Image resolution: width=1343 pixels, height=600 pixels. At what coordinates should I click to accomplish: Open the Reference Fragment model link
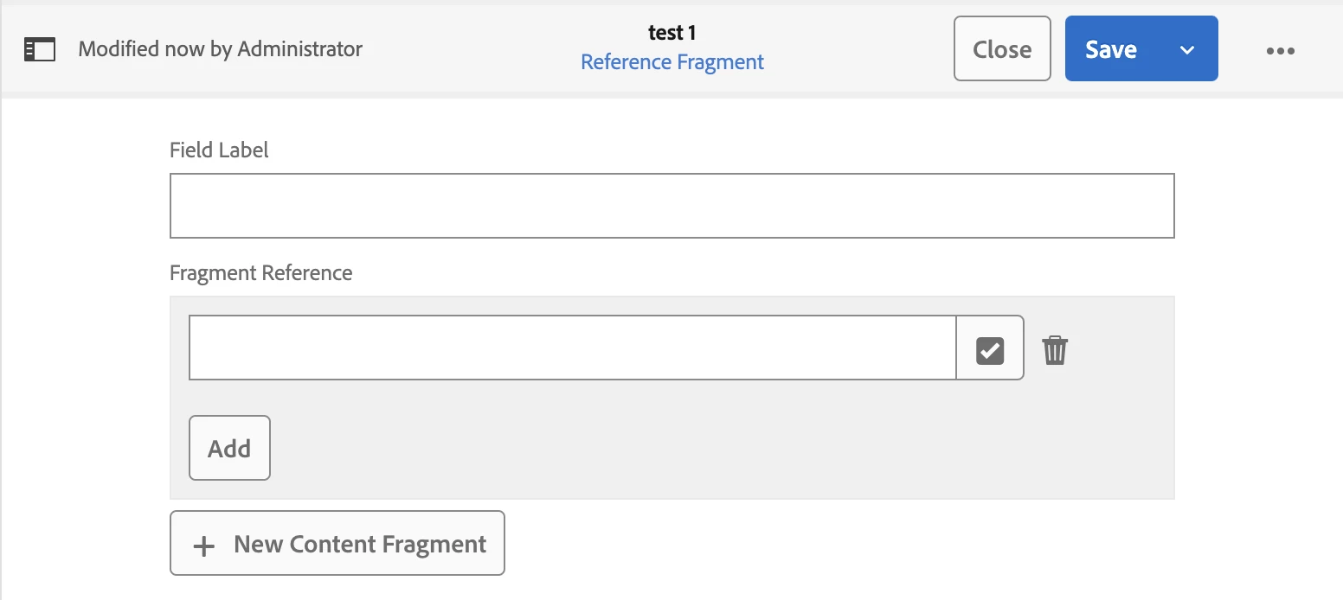click(x=672, y=62)
